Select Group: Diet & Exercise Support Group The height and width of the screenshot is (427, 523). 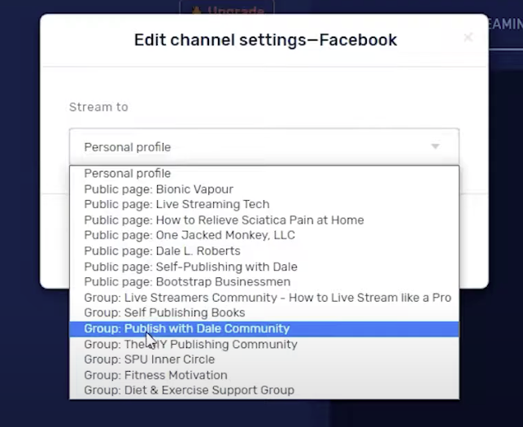point(264,390)
